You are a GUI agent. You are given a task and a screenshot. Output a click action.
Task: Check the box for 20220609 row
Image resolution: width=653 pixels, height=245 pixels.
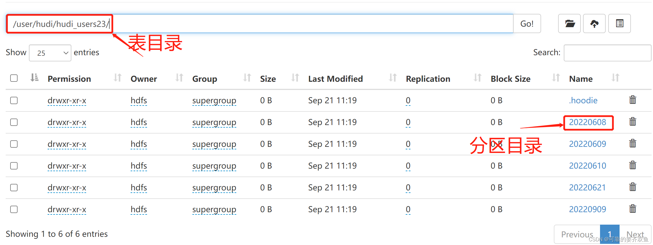point(14,144)
